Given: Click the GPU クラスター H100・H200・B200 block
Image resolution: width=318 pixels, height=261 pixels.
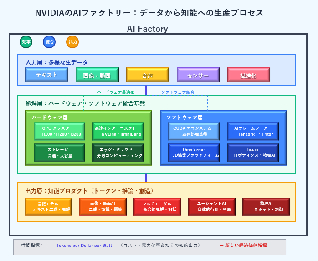Looking at the screenshot, I should [x=59, y=131].
